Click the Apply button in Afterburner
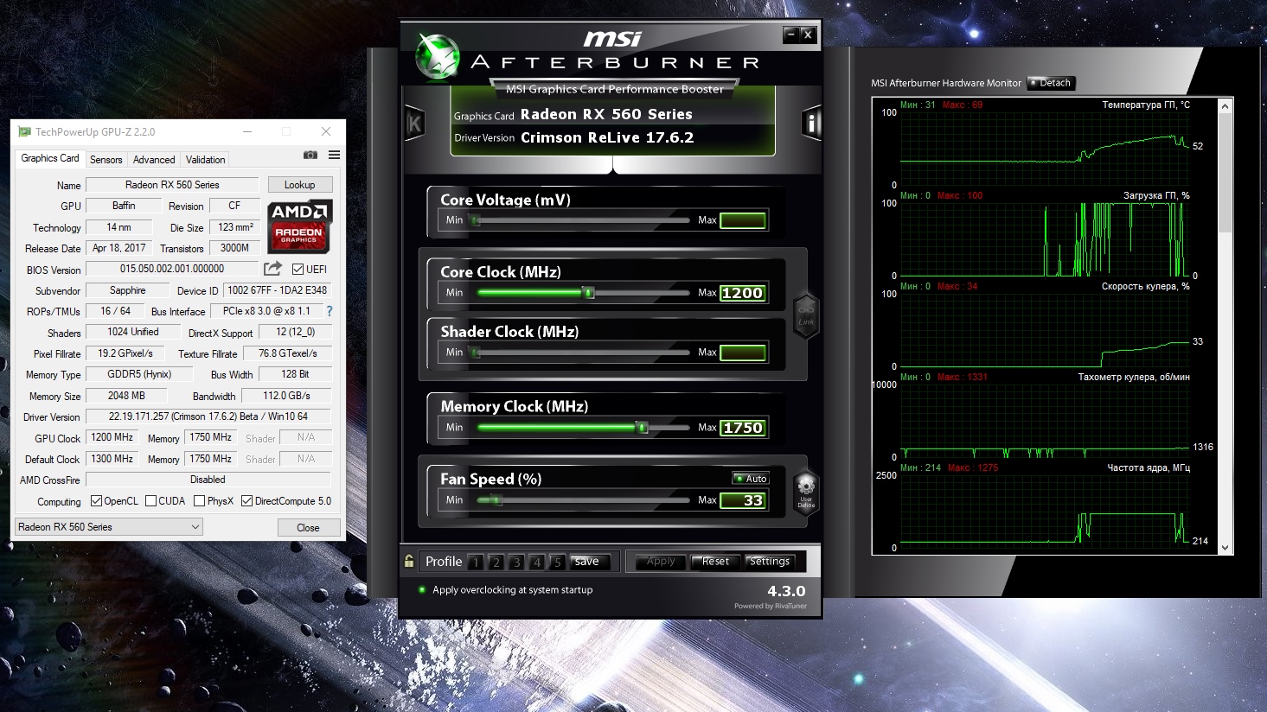This screenshot has height=712, width=1267. click(661, 562)
